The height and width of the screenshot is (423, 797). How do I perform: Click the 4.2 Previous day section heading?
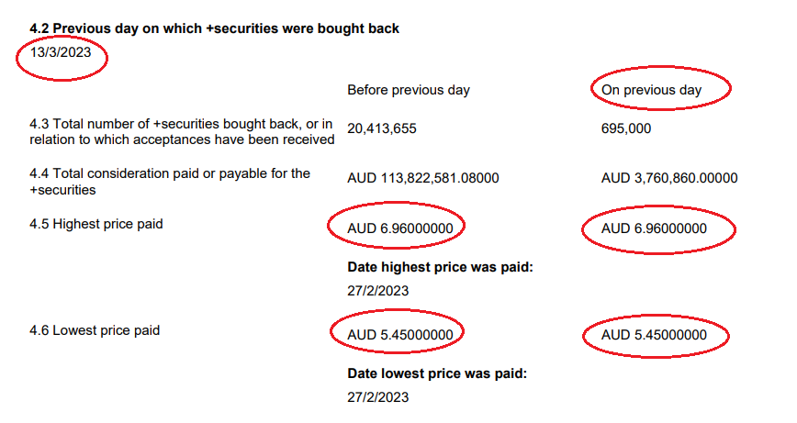[215, 28]
